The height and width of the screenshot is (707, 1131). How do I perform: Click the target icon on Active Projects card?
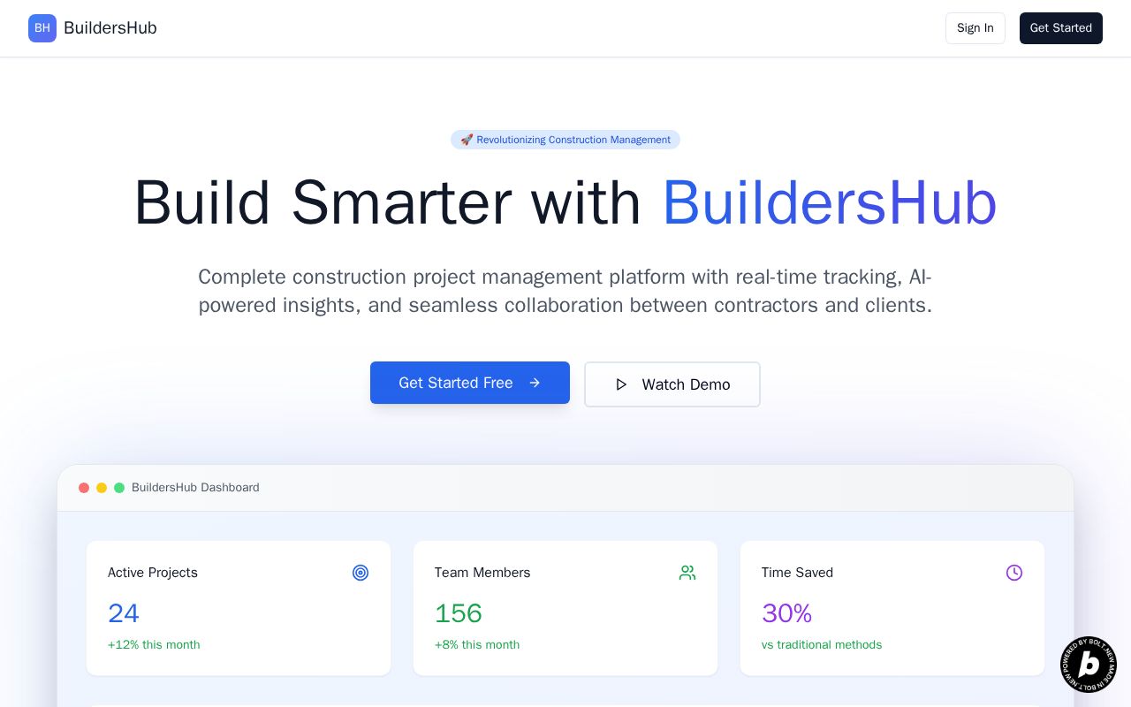click(361, 573)
